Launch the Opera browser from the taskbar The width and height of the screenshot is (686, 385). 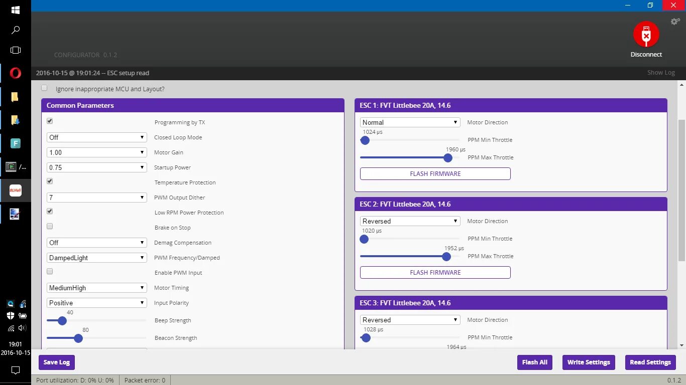point(16,74)
